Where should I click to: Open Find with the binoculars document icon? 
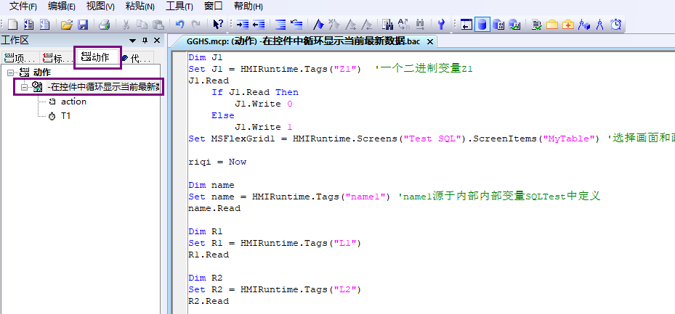(388, 25)
